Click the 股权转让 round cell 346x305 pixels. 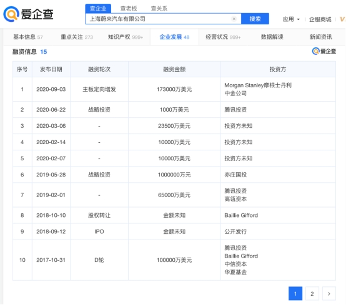click(99, 215)
